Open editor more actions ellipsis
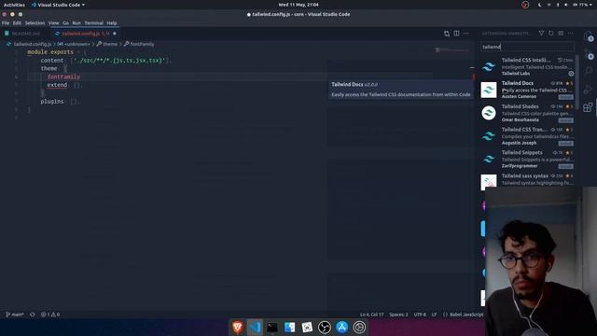The height and width of the screenshot is (336, 597). coord(466,34)
